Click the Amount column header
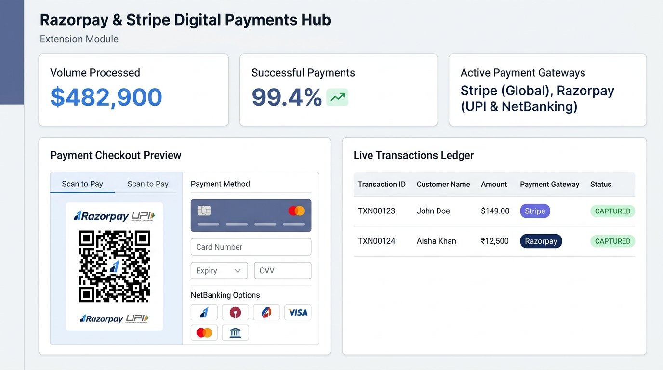This screenshot has height=370, width=663. tap(494, 184)
